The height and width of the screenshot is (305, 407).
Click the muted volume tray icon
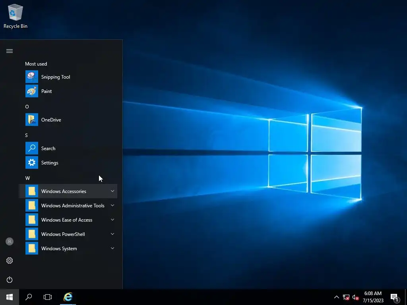(355, 297)
